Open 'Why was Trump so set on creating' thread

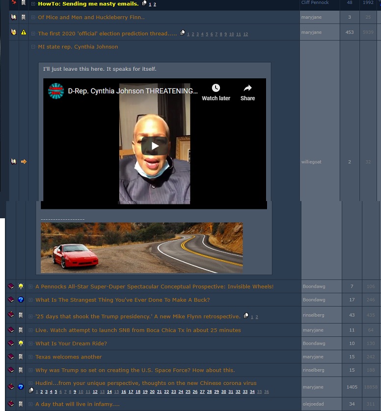point(135,370)
